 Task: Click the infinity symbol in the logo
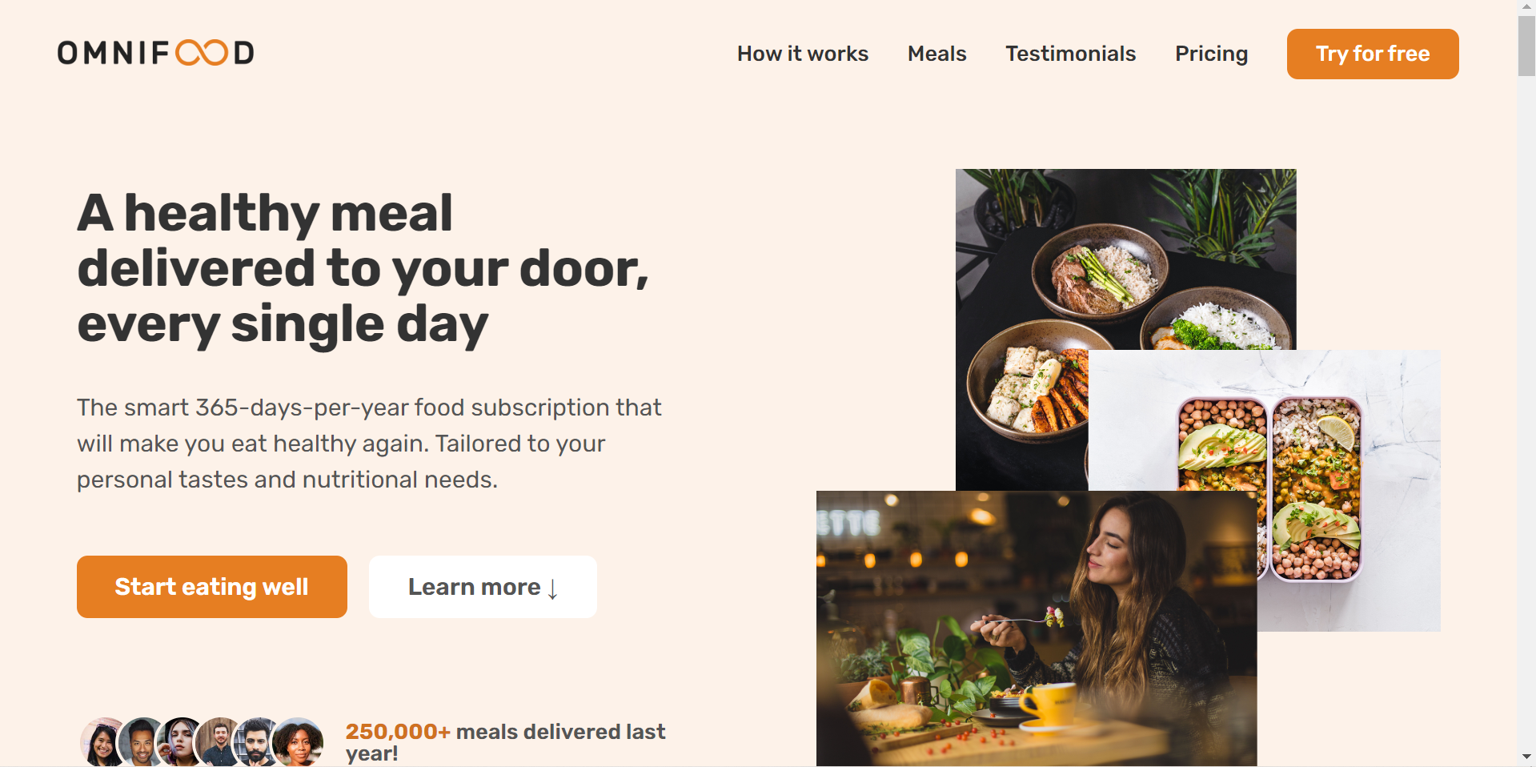(x=202, y=53)
